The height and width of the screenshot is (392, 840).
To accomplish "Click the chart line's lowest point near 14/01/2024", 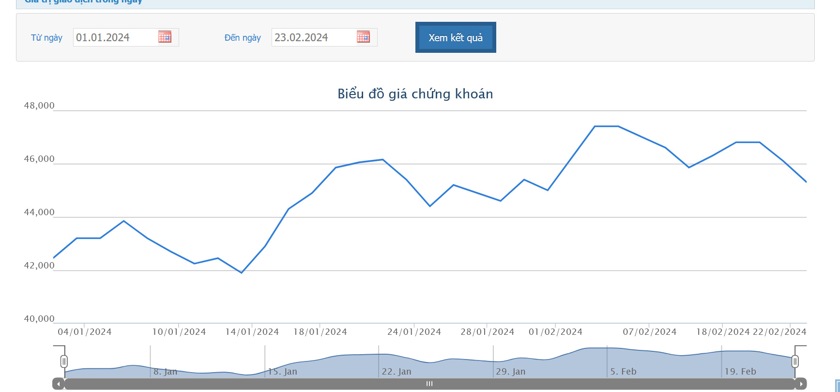I will pos(242,272).
